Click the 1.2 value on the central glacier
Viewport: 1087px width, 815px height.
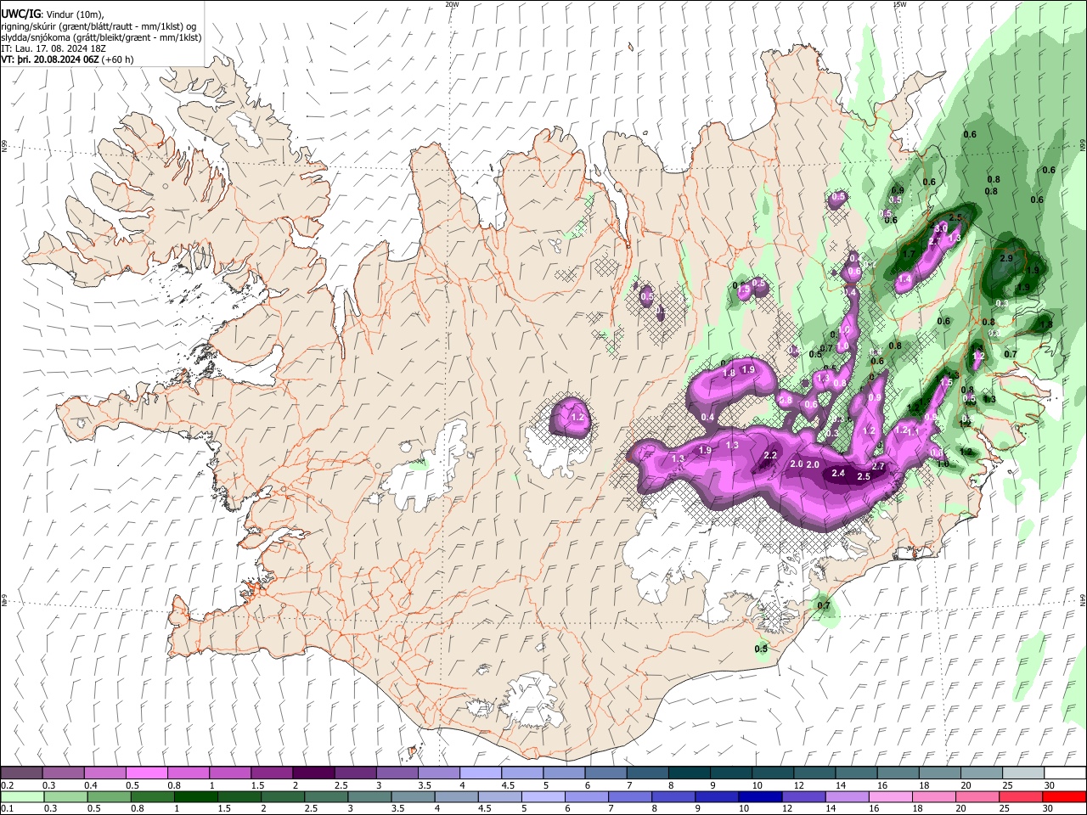coord(578,417)
